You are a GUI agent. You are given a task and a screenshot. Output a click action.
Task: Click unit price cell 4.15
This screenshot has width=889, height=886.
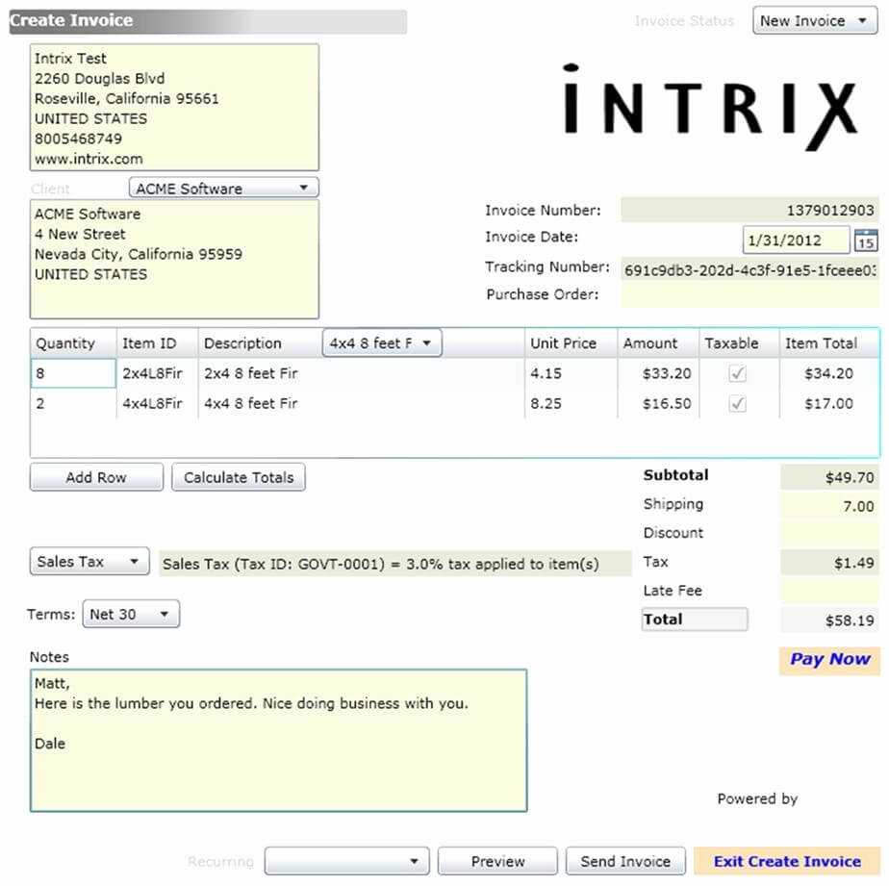[571, 373]
